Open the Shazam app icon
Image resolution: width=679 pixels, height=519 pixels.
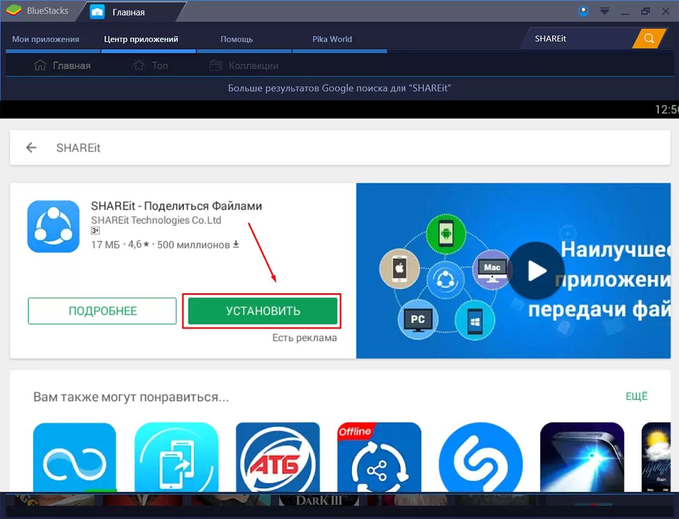pyautogui.click(x=481, y=457)
